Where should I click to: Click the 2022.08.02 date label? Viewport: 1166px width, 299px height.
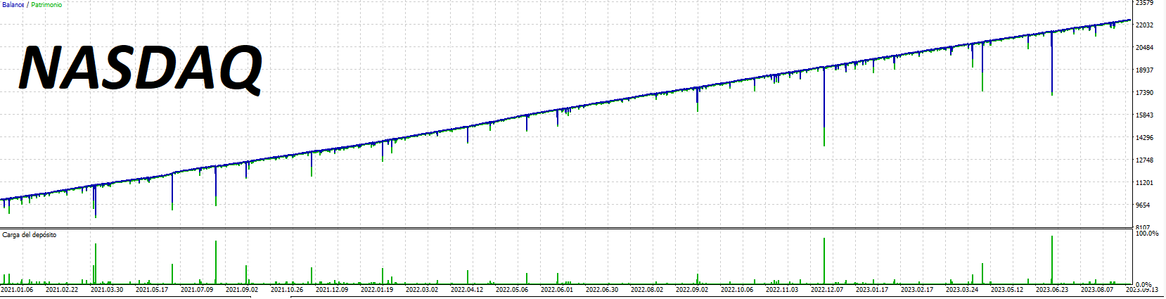[x=647, y=289]
